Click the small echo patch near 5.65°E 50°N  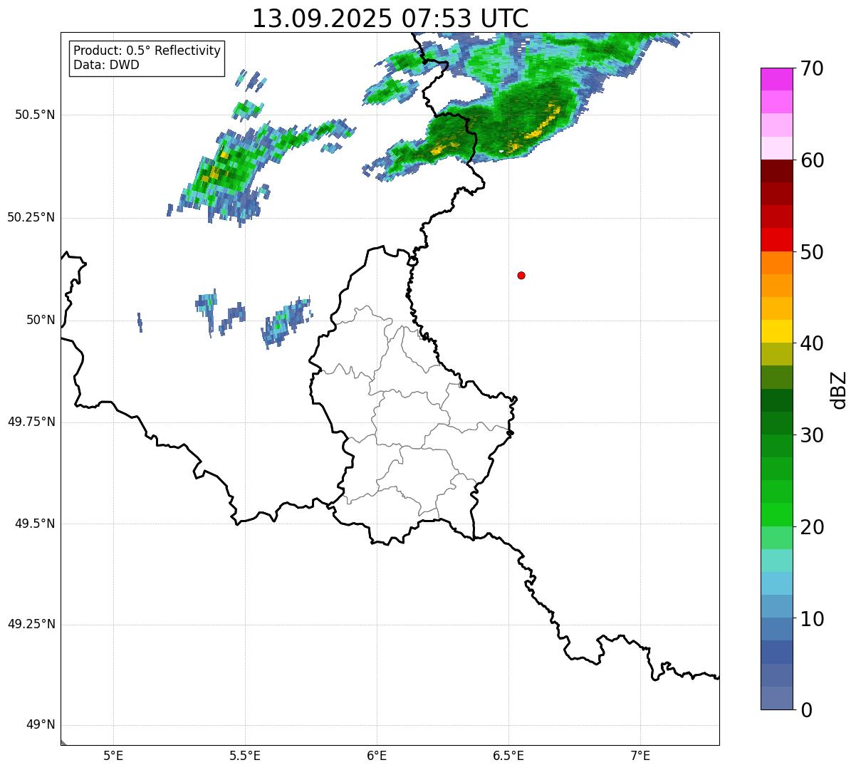287,322
